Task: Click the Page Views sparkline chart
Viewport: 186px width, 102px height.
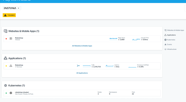Action: (x=113, y=39)
